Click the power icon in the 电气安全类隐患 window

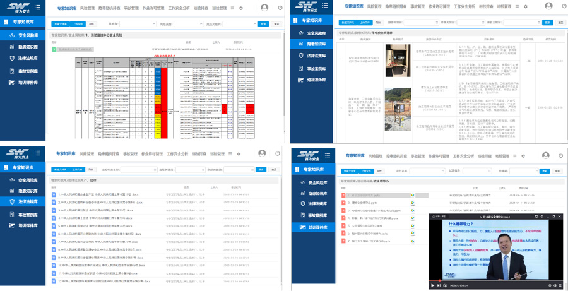click(x=564, y=6)
